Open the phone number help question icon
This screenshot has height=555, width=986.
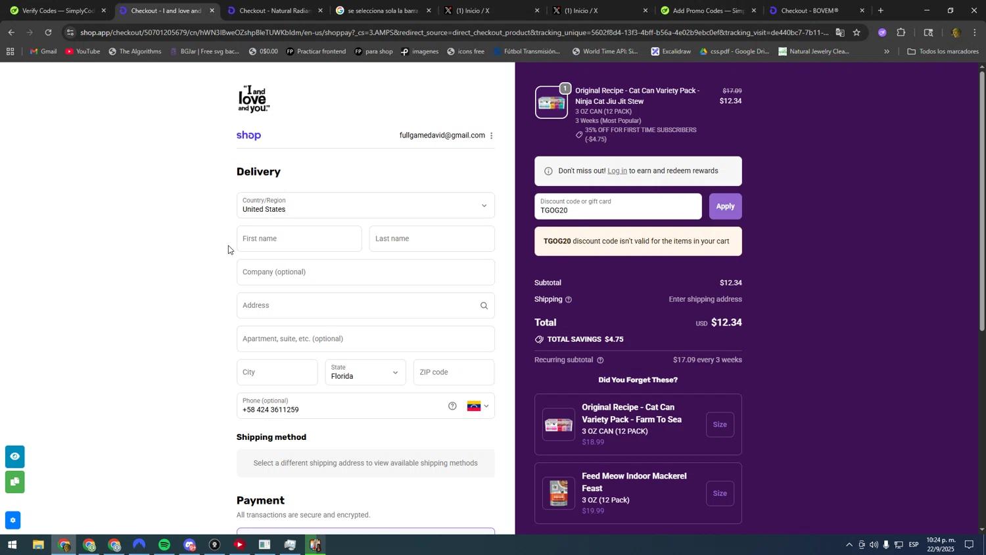[x=452, y=406]
